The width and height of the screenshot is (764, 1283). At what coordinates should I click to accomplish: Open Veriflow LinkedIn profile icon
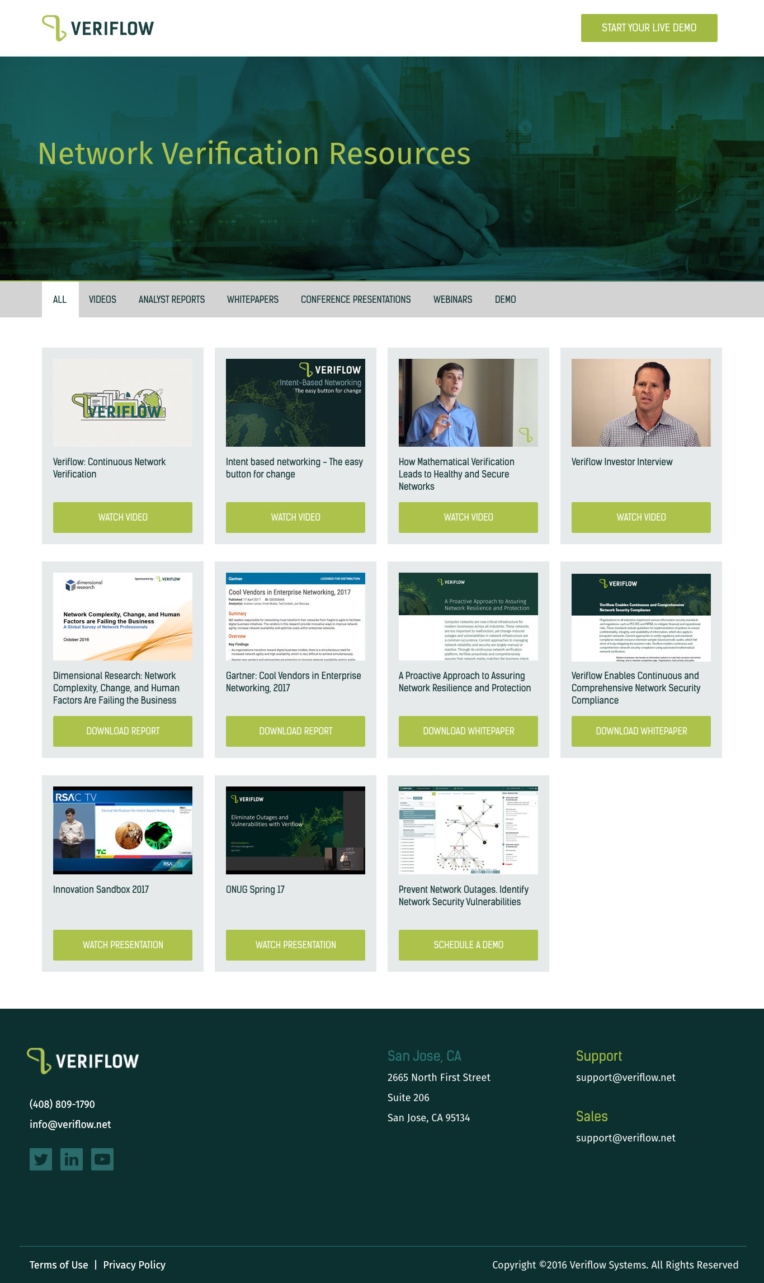pyautogui.click(x=72, y=1159)
